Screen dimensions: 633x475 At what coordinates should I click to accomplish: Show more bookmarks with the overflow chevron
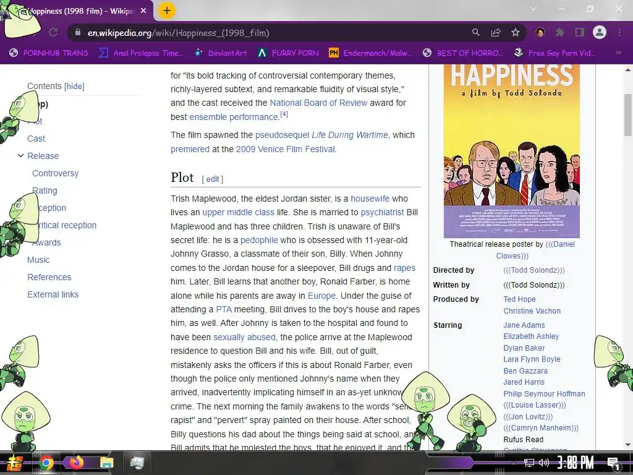[618, 53]
